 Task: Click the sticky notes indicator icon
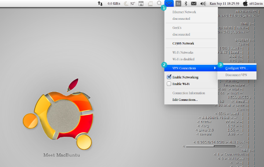tap(150, 4)
